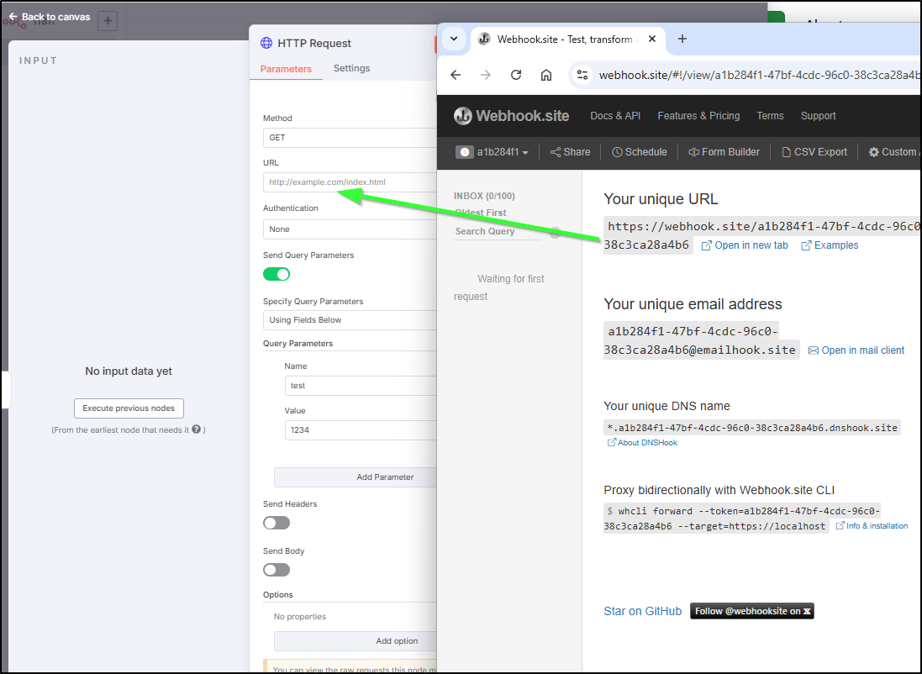Close the Webhook.site browser tab

point(652,39)
